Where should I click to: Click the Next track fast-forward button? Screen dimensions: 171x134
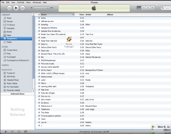(22, 8)
